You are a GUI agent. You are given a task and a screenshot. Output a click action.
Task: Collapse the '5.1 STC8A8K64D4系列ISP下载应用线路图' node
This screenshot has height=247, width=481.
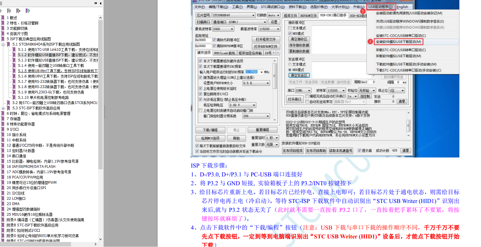[3, 44]
